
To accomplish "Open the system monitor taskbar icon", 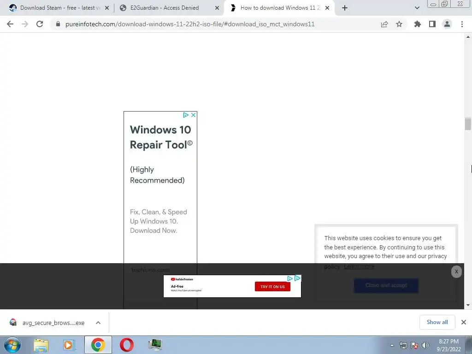I will coord(155,345).
